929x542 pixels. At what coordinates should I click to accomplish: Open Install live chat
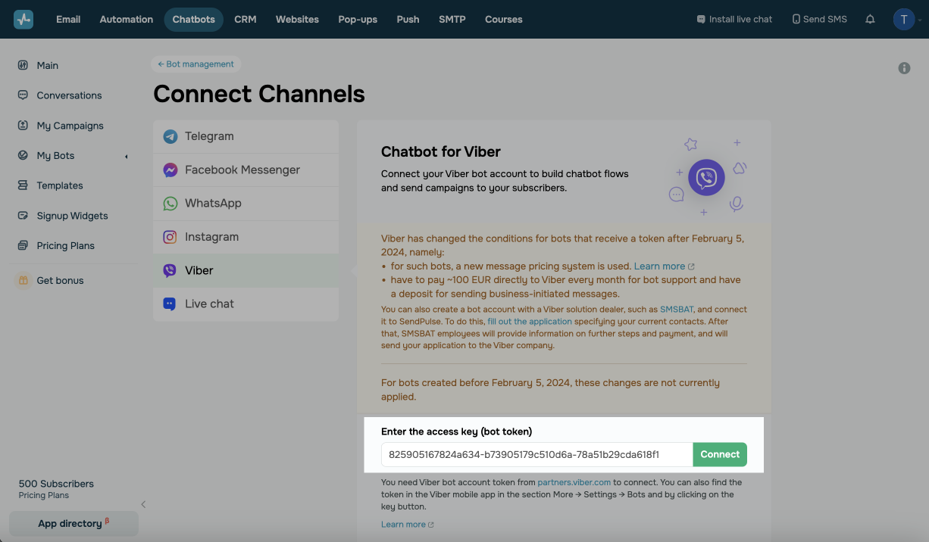pyautogui.click(x=734, y=20)
